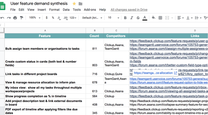The width and height of the screenshot is (208, 115).
Task: Open the text color picker
Action: (x=145, y=18)
